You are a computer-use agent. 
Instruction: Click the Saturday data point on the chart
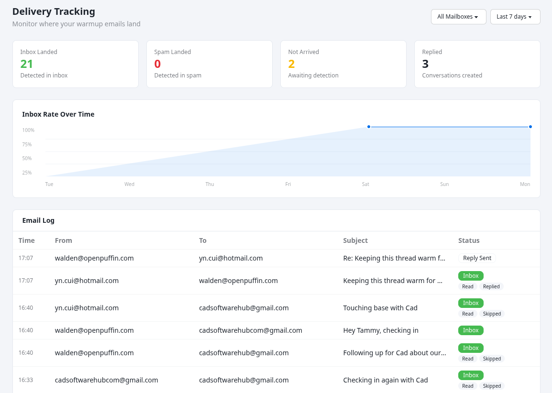(x=368, y=127)
